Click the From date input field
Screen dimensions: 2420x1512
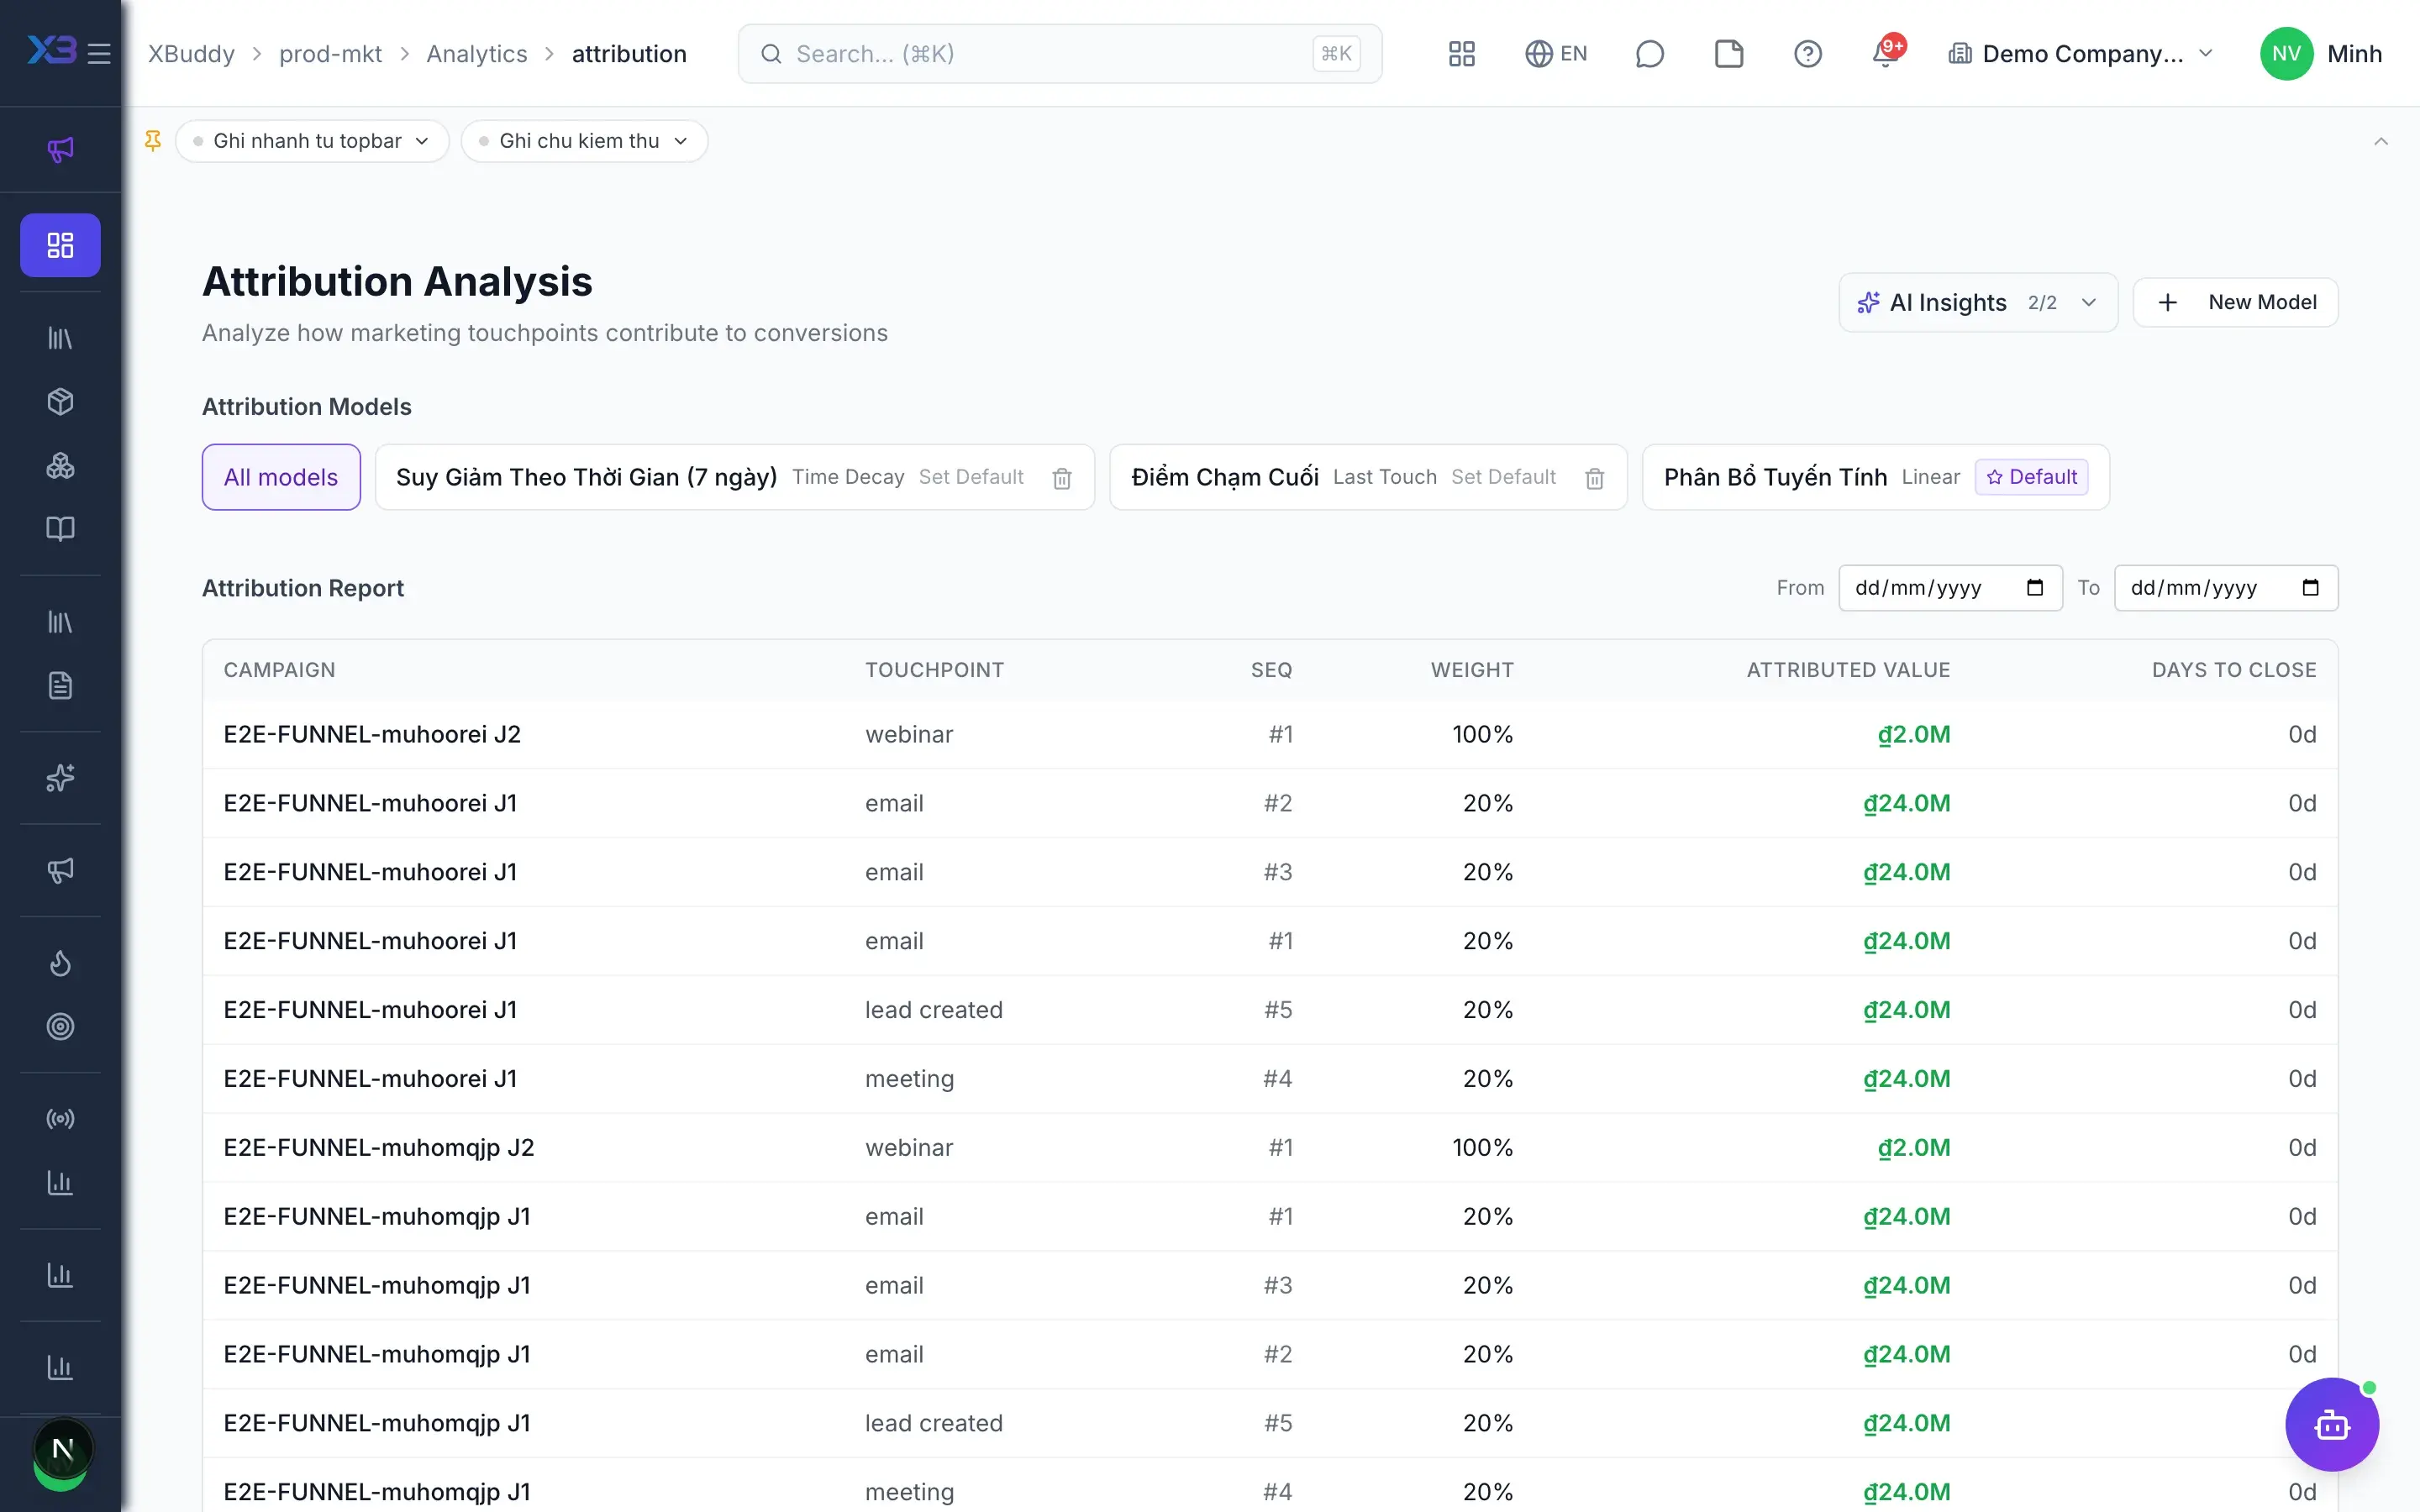pyautogui.click(x=1950, y=588)
